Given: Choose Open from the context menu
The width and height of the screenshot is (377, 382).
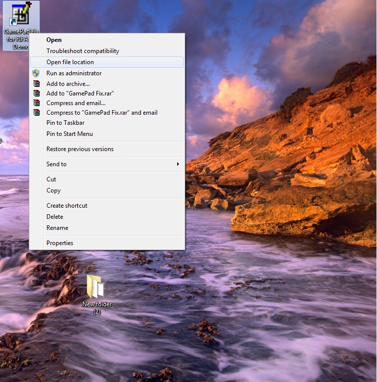Looking at the screenshot, I should pyautogui.click(x=107, y=40).
